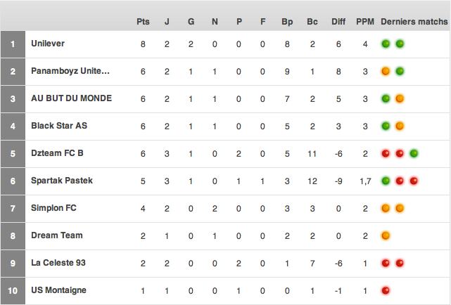This screenshot has height=305, width=451.
Task: Click rank number 1 badge
Action: [13, 44]
